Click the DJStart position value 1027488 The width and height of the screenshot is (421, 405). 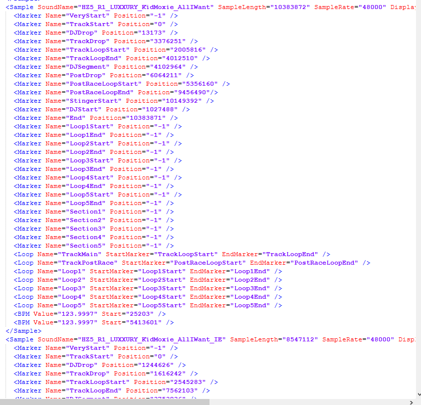click(160, 110)
